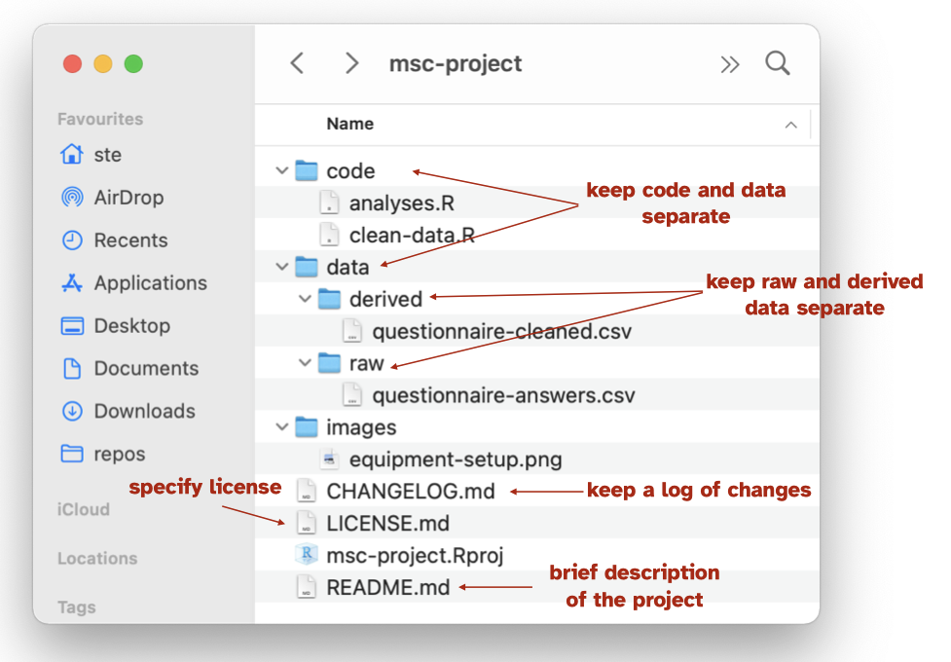Go back with the left arrow

click(x=298, y=63)
